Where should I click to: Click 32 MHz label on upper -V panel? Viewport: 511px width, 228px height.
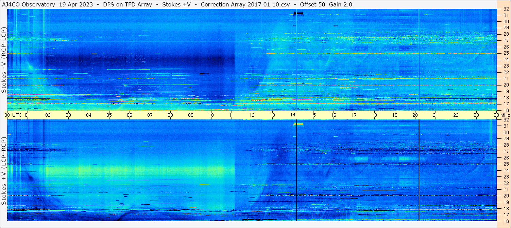(x=506, y=9)
